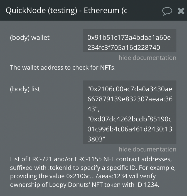Click the 0x2106c...7aeaa:1234 example value text

click(x=97, y=176)
